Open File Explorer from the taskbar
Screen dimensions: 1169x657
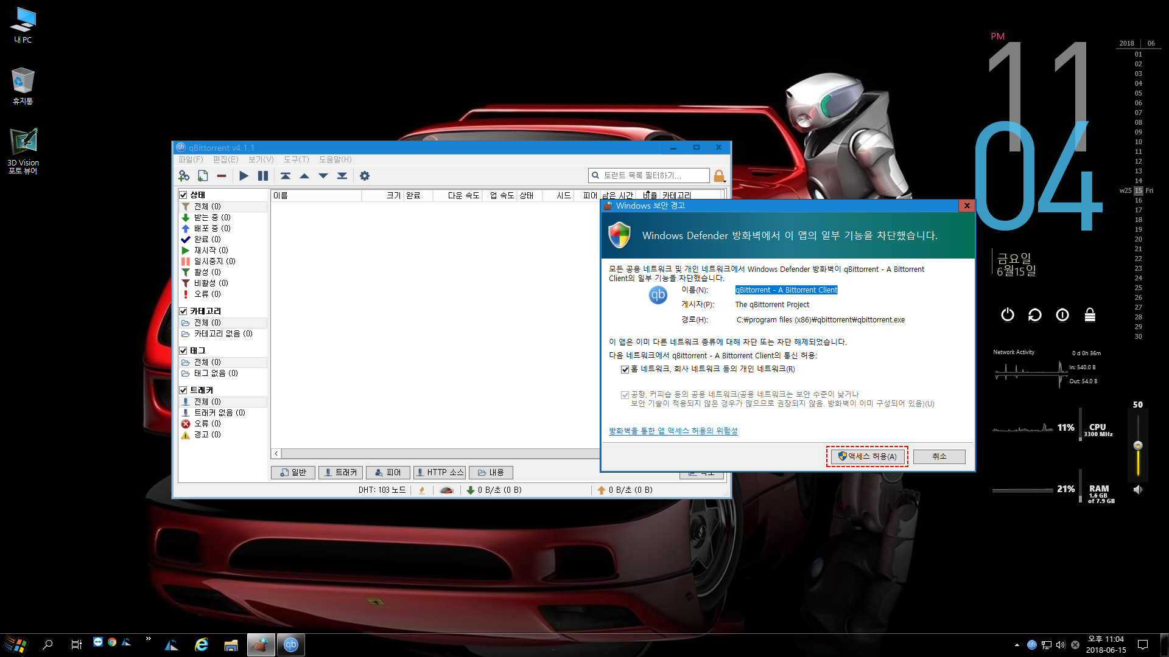pyautogui.click(x=231, y=645)
